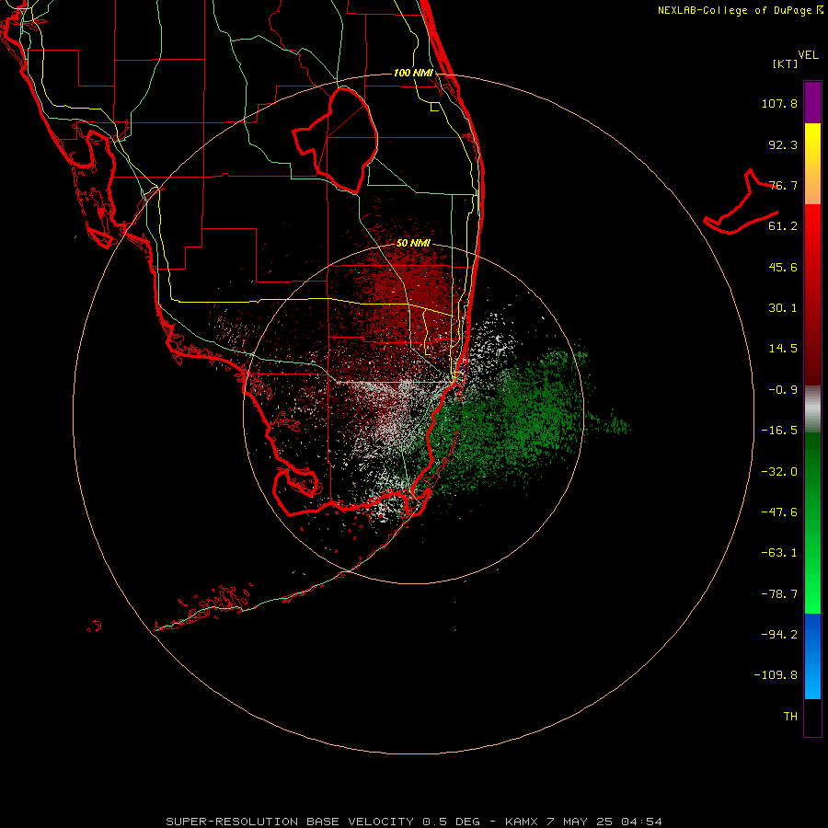Select the -32.0 velocity scale value
Viewport: 828px width, 828px height.
tap(779, 472)
